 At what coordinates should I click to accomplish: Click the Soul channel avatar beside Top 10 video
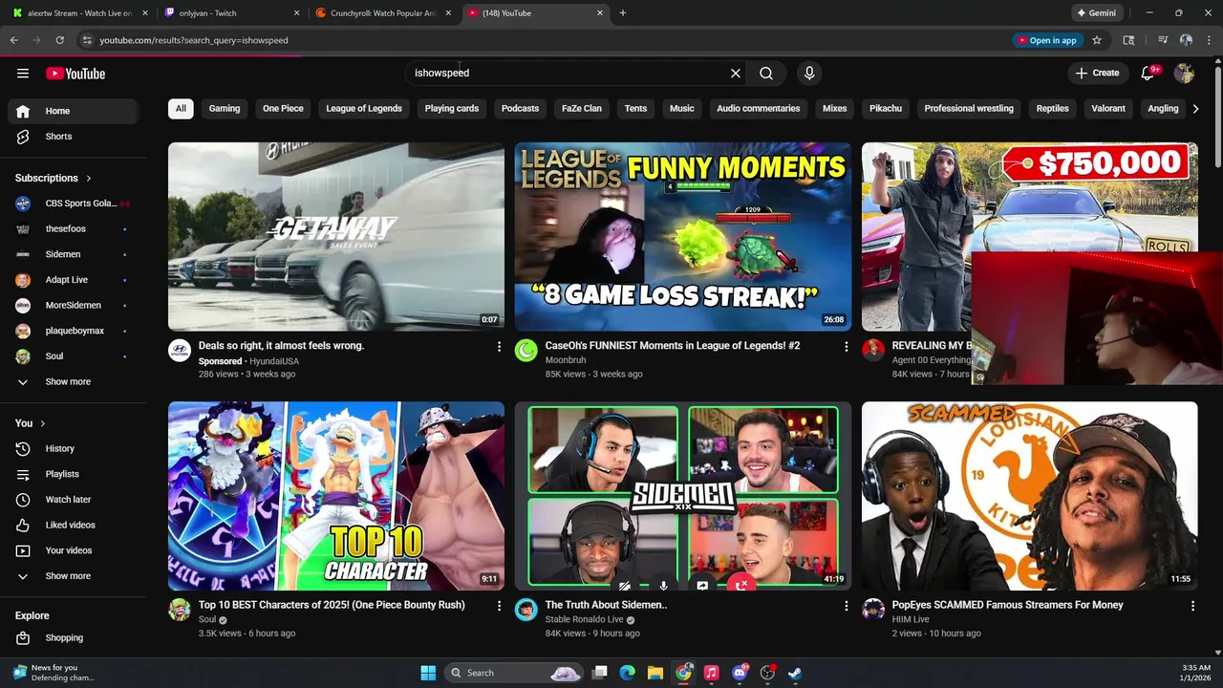(x=180, y=610)
